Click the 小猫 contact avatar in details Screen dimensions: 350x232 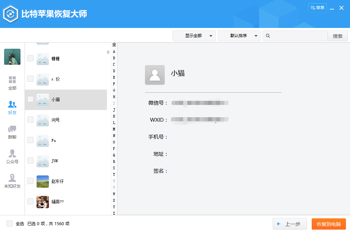(x=155, y=75)
